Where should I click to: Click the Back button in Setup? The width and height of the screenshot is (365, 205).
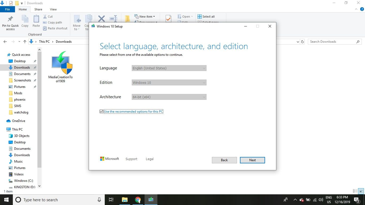click(x=224, y=160)
